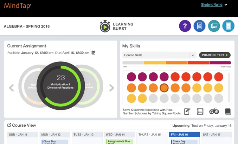Start the Learning Burst timer play icon
The width and height of the screenshot is (238, 144).
[x=105, y=26]
